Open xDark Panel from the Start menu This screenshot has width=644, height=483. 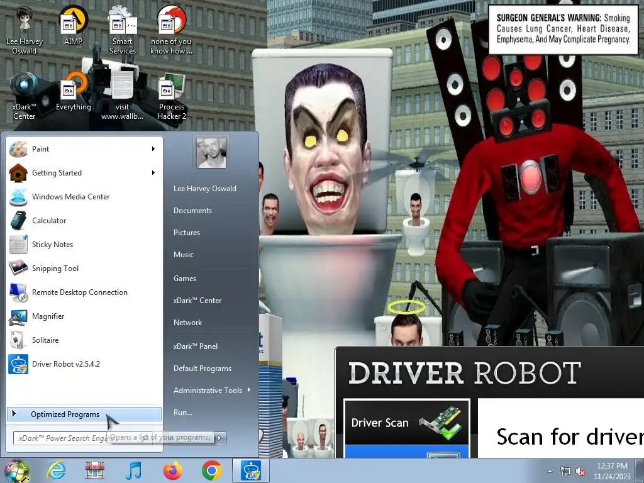pos(196,347)
